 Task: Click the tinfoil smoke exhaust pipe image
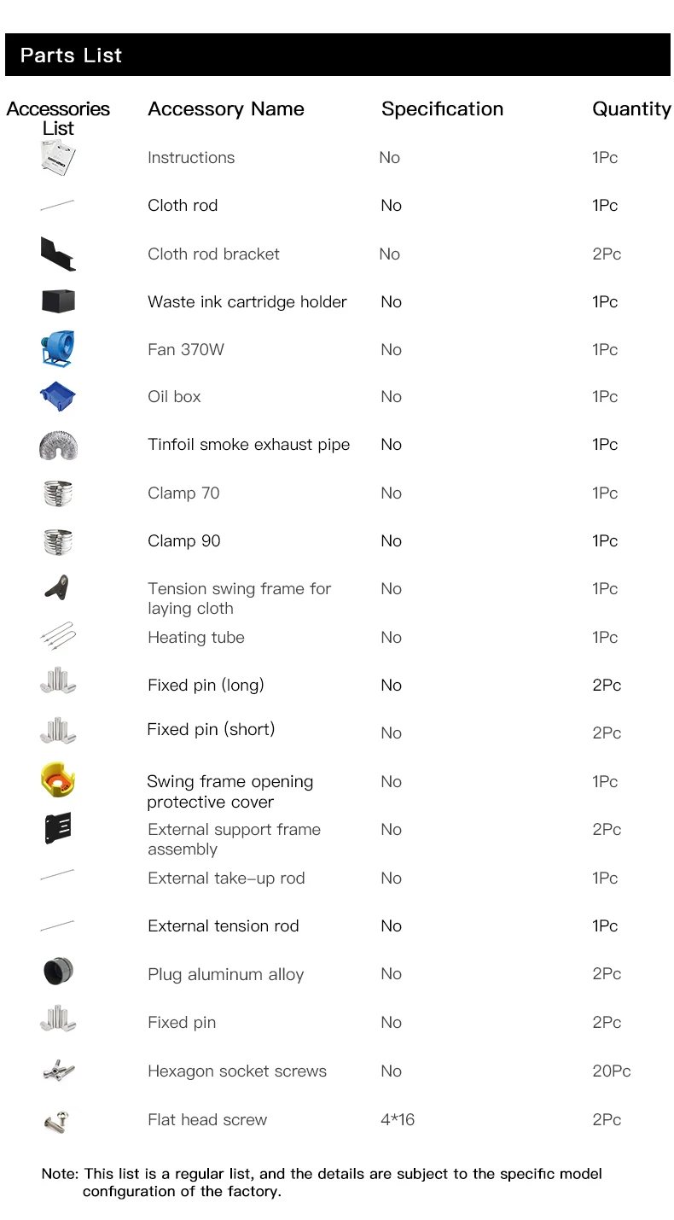[58, 445]
